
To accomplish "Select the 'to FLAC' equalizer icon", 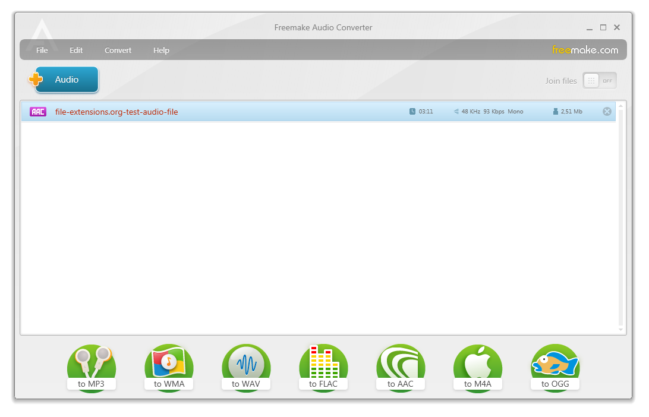I will 323,362.
